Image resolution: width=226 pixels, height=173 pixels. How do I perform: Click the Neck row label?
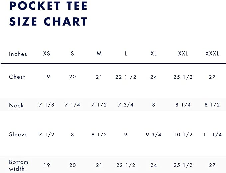click(x=16, y=105)
